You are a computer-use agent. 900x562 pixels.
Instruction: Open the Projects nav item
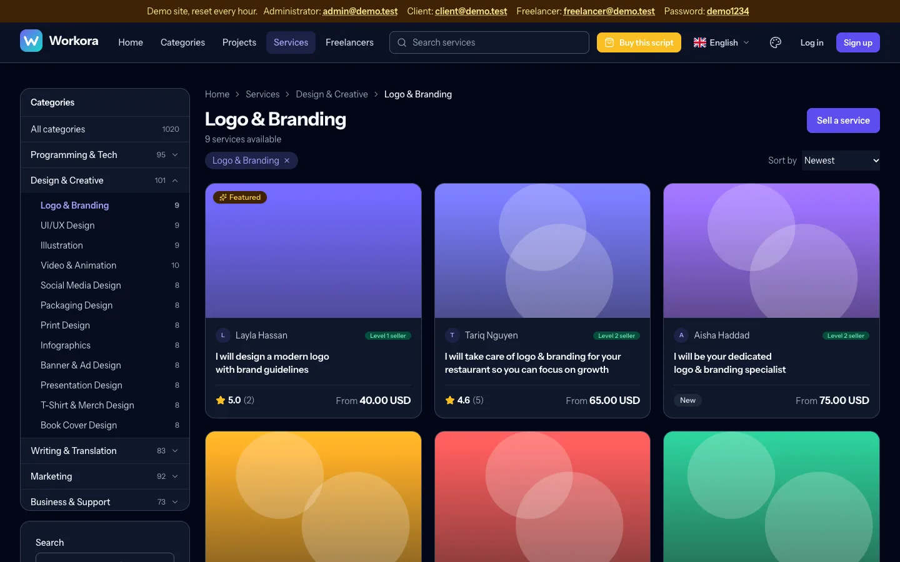(x=239, y=42)
